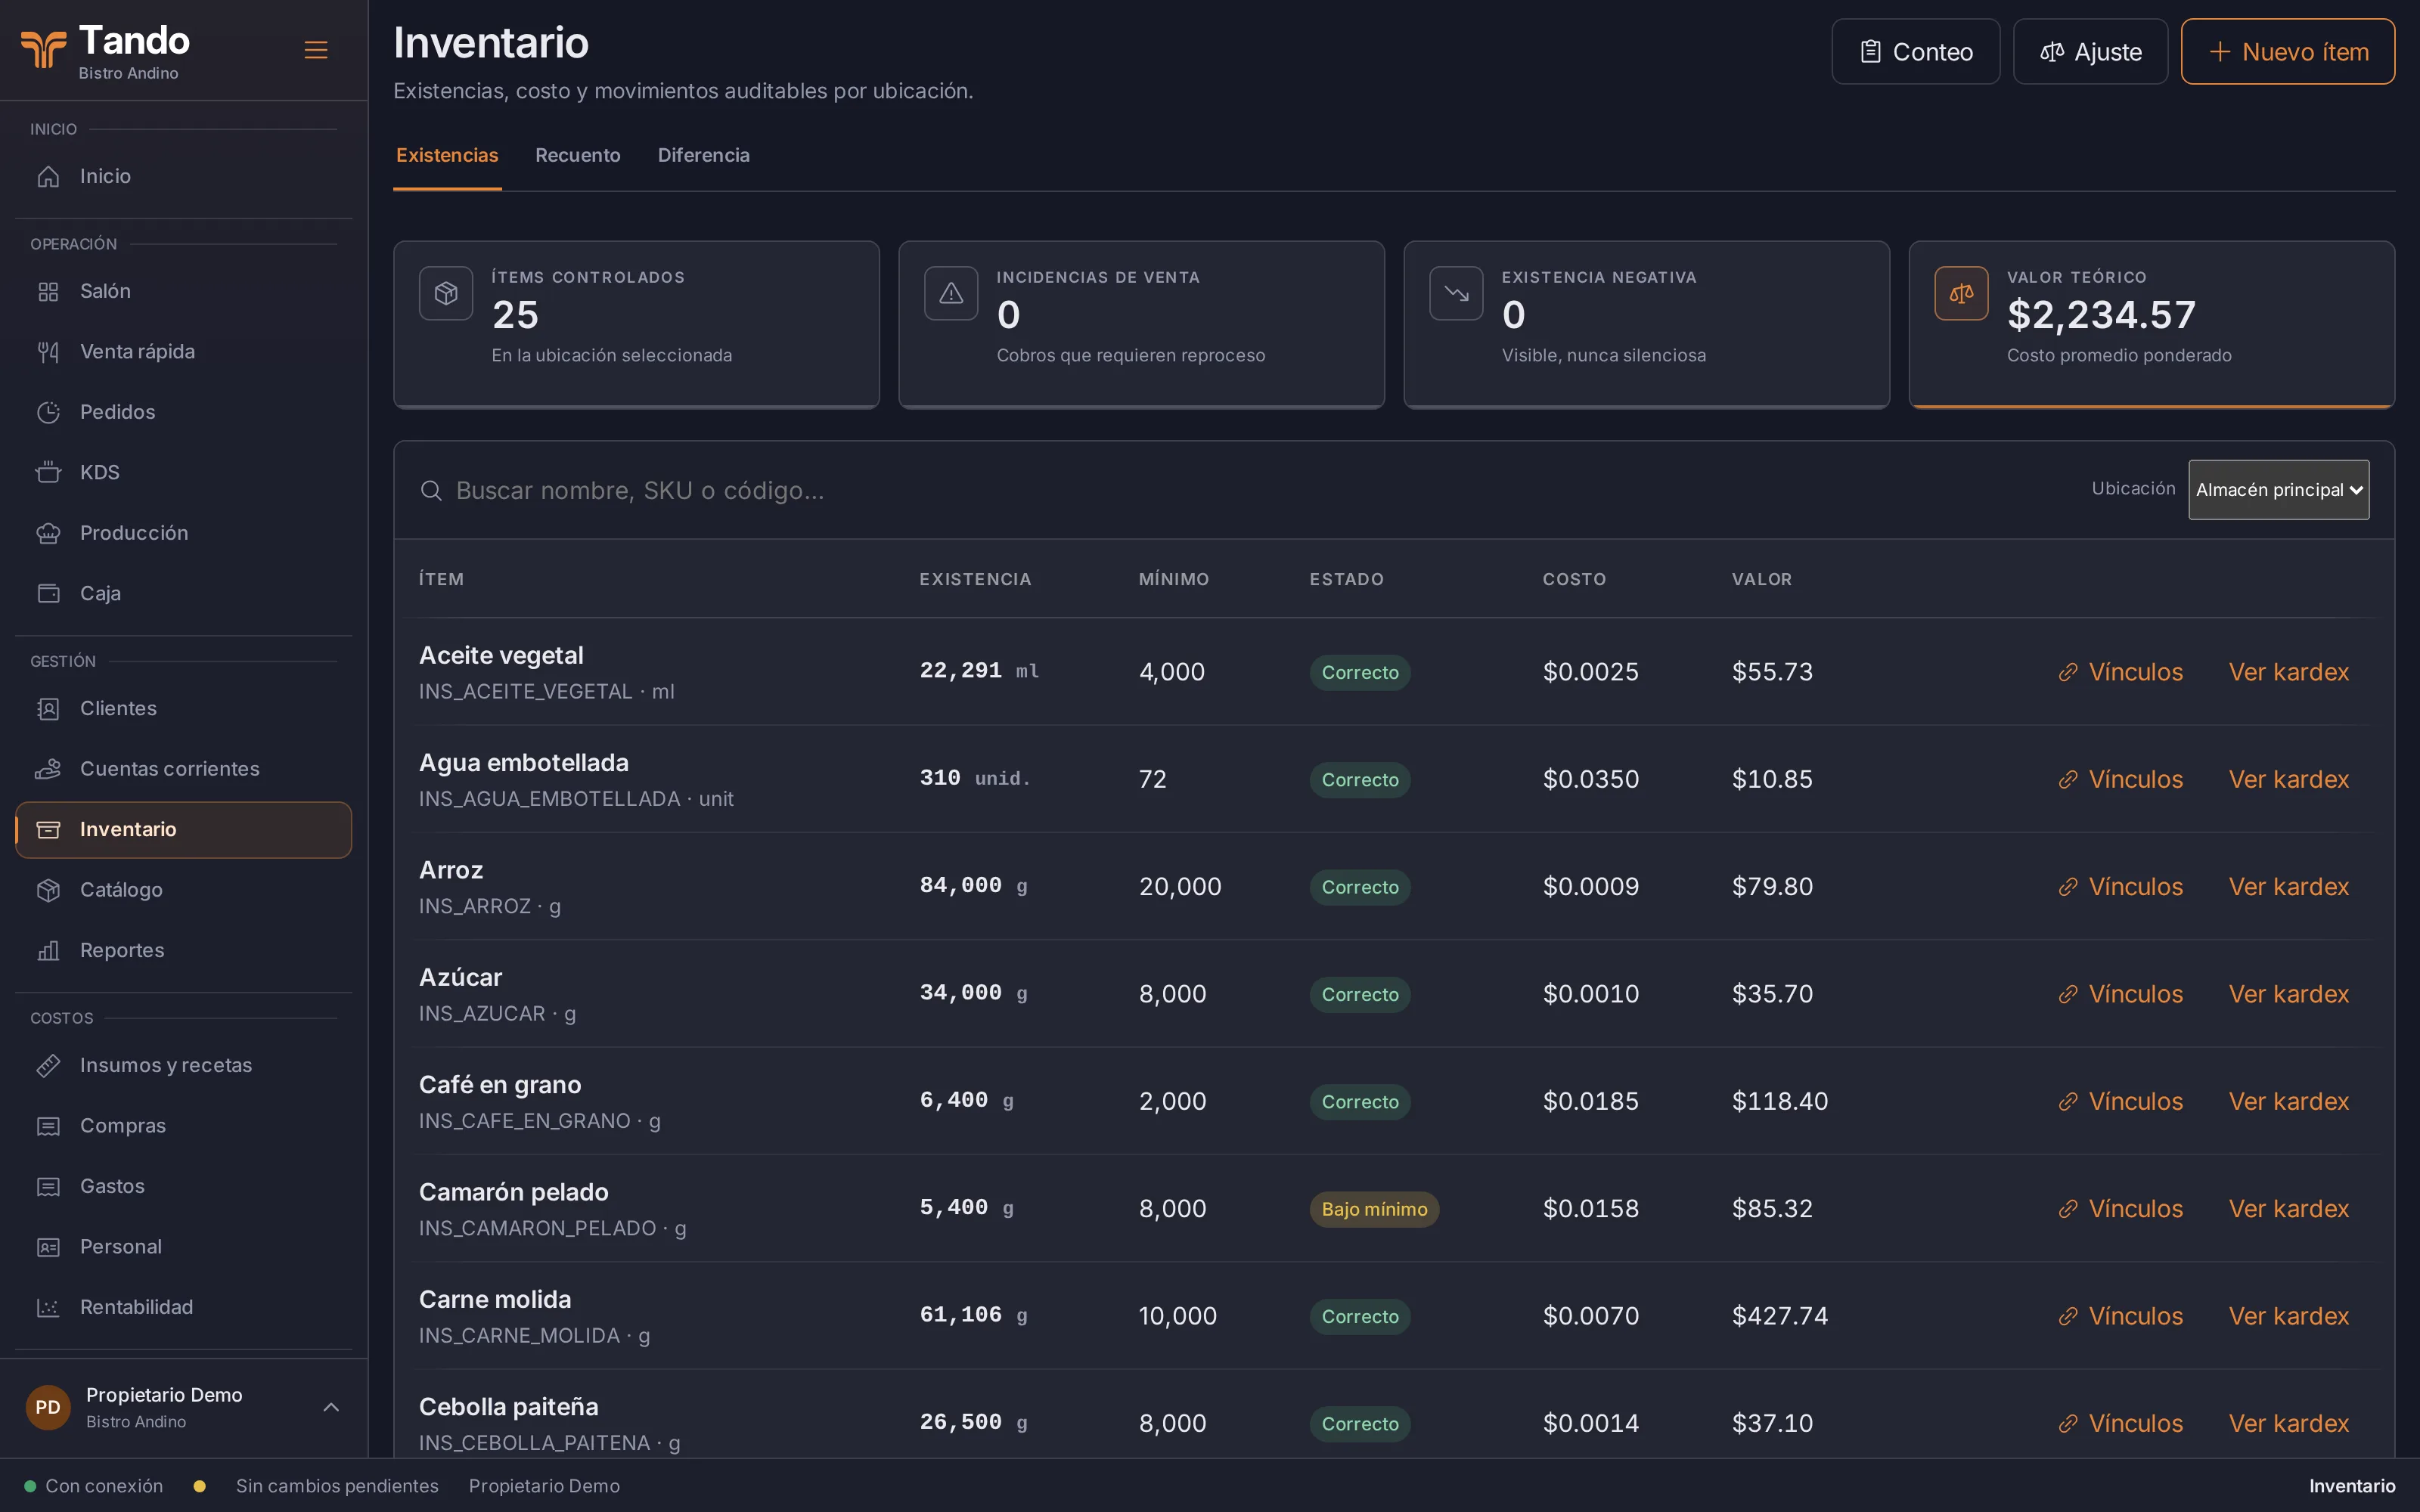Switch to the Diferencia tab
Viewport: 2420px width, 1512px height.
[x=703, y=155]
